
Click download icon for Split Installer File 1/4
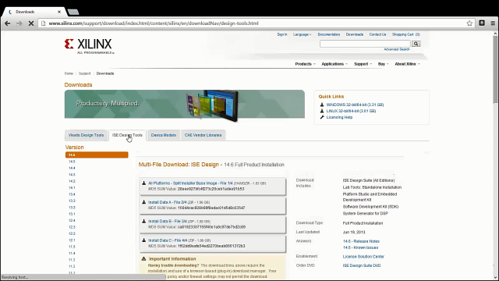[x=143, y=183]
